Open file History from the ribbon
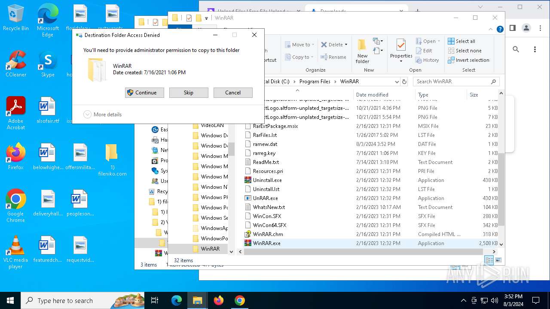This screenshot has height=309, width=550. [x=428, y=60]
